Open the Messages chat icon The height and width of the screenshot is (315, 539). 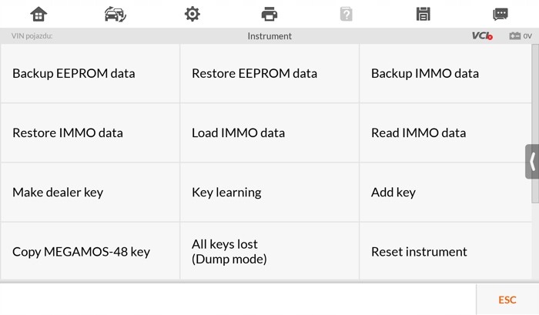(x=500, y=14)
